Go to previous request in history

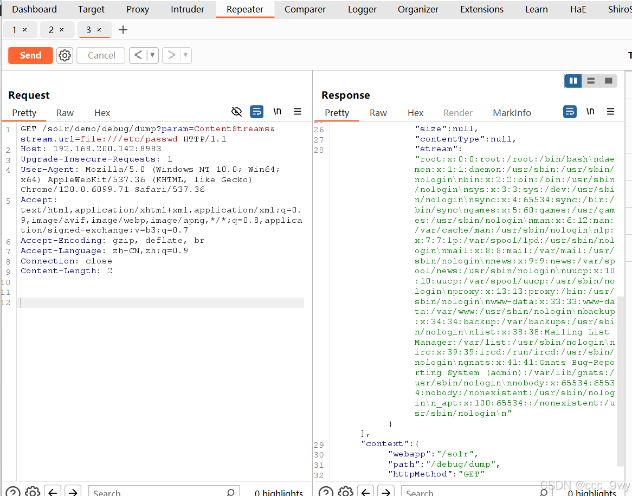[x=138, y=55]
